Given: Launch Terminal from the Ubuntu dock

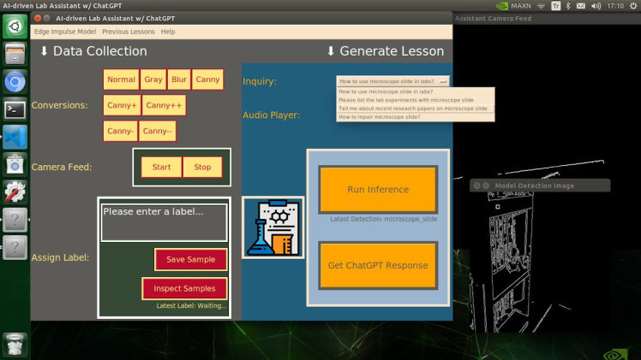Looking at the screenshot, I should (15, 109).
